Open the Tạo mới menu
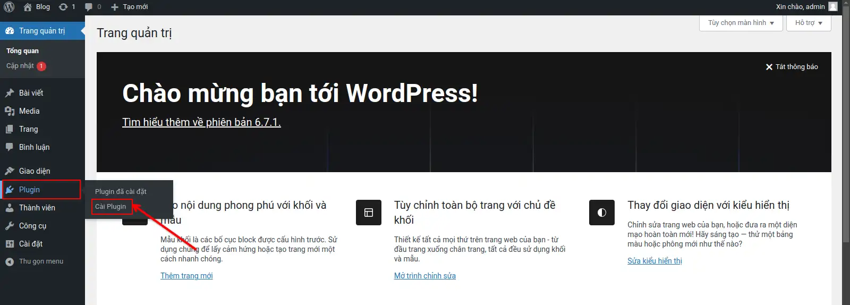The width and height of the screenshot is (850, 305). click(x=130, y=7)
